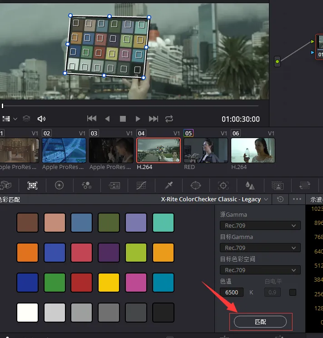This screenshot has width=323, height=338.
Task: Open the 源Gamma Rec.709 dropdown
Action: point(260,225)
